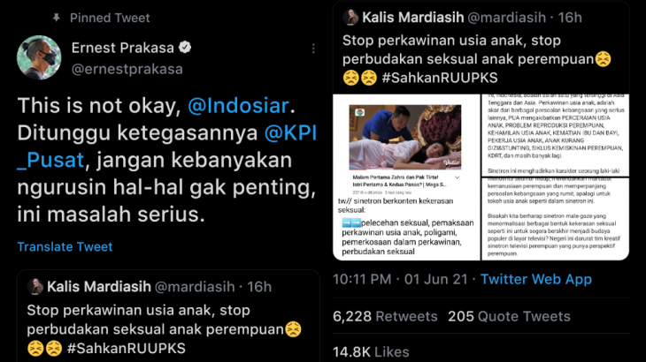
Task: Click the @ernestprakasa handle
Action: (127, 69)
